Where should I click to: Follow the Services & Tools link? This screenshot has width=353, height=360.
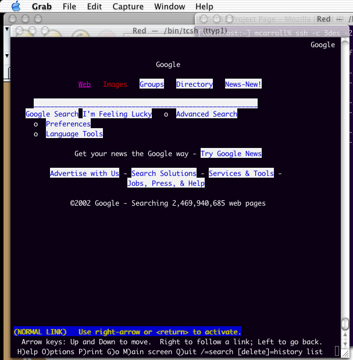241,173
